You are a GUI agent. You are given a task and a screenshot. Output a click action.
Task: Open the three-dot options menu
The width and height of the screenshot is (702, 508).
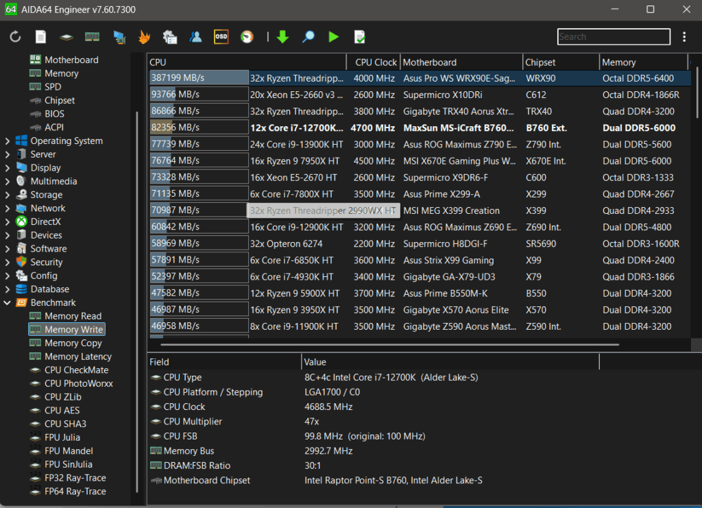click(x=684, y=37)
